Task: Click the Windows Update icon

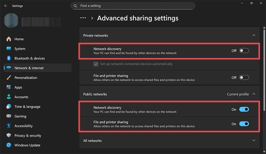Action: [9, 145]
